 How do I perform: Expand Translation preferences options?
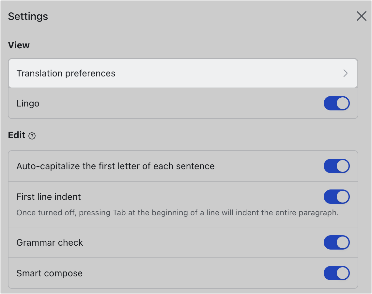click(183, 73)
